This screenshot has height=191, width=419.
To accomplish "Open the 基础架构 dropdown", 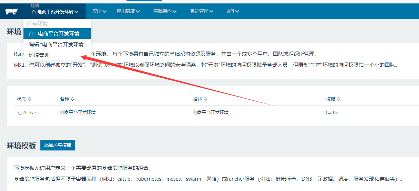I will (165, 11).
